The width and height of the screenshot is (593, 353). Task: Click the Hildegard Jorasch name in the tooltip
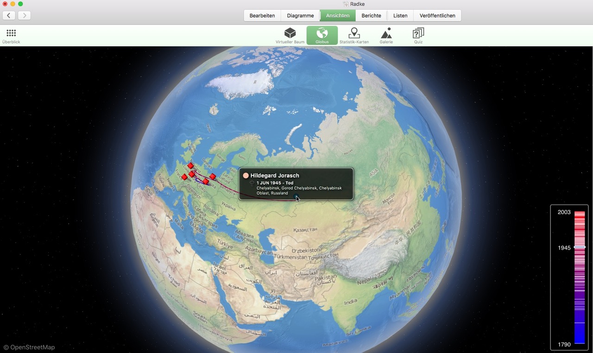[x=275, y=176]
